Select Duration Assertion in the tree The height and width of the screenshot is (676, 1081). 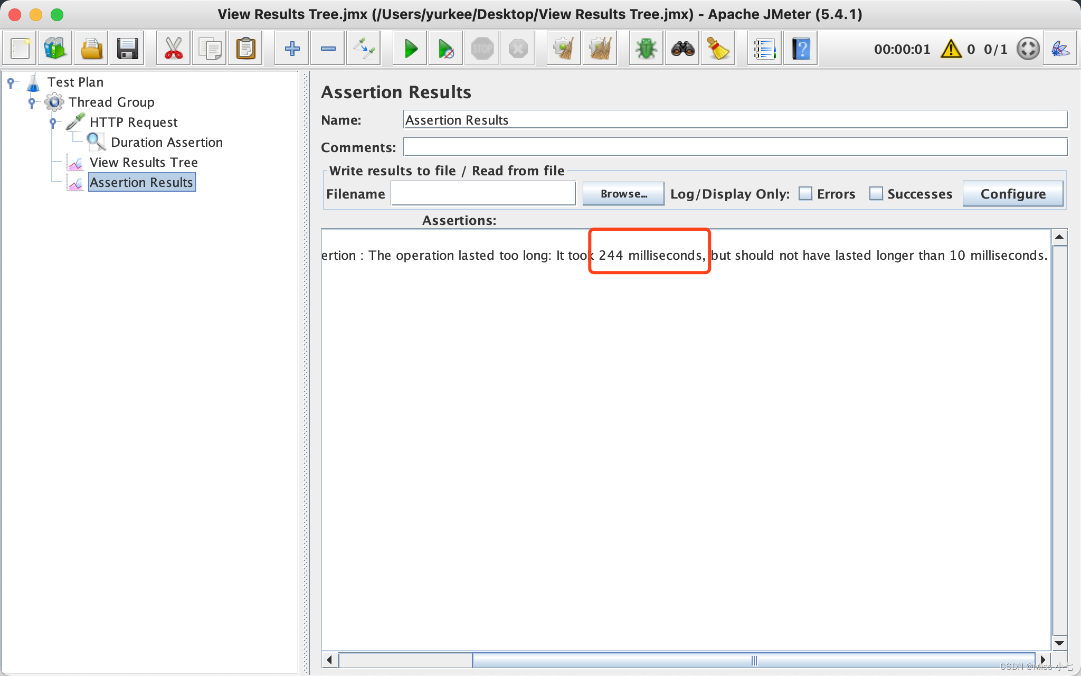[x=167, y=142]
